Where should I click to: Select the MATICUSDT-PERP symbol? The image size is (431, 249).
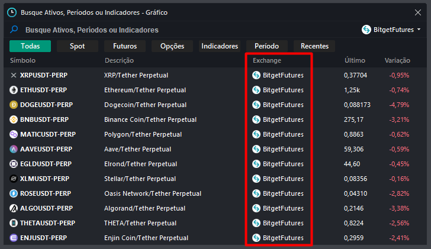(x=48, y=134)
